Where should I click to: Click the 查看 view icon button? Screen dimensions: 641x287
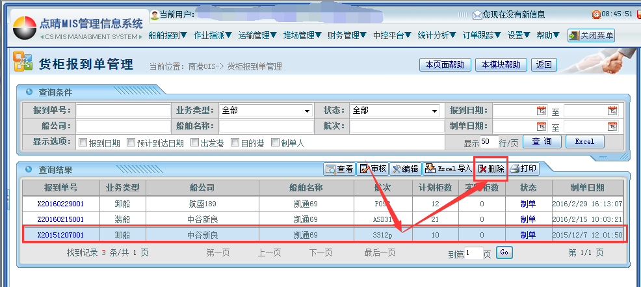click(339, 169)
